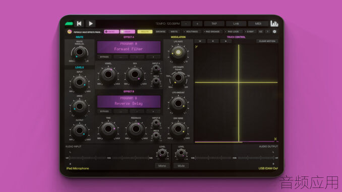342x192 pixels.
Task: Click the Mix A small knob
Action: click(x=156, y=81)
